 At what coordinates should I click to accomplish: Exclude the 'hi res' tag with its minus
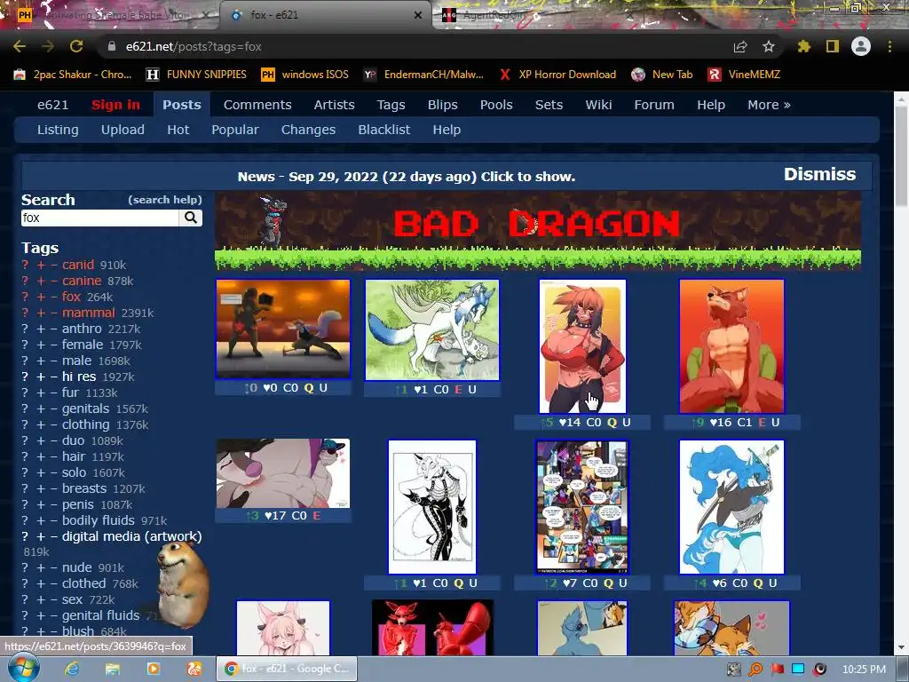53,377
